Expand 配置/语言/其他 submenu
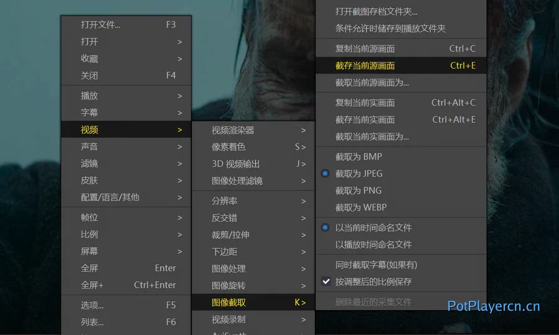Viewport: 559px width, 335px height. (x=126, y=197)
